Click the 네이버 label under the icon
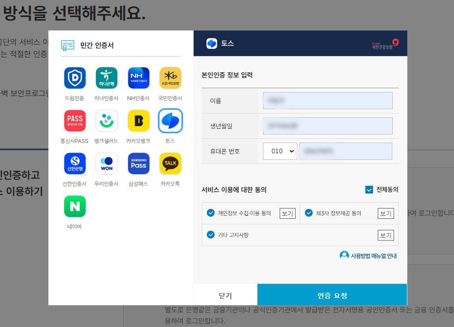 [x=75, y=226]
